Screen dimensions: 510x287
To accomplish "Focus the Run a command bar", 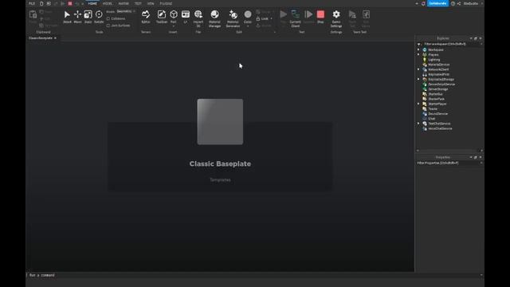I will 253,275.
